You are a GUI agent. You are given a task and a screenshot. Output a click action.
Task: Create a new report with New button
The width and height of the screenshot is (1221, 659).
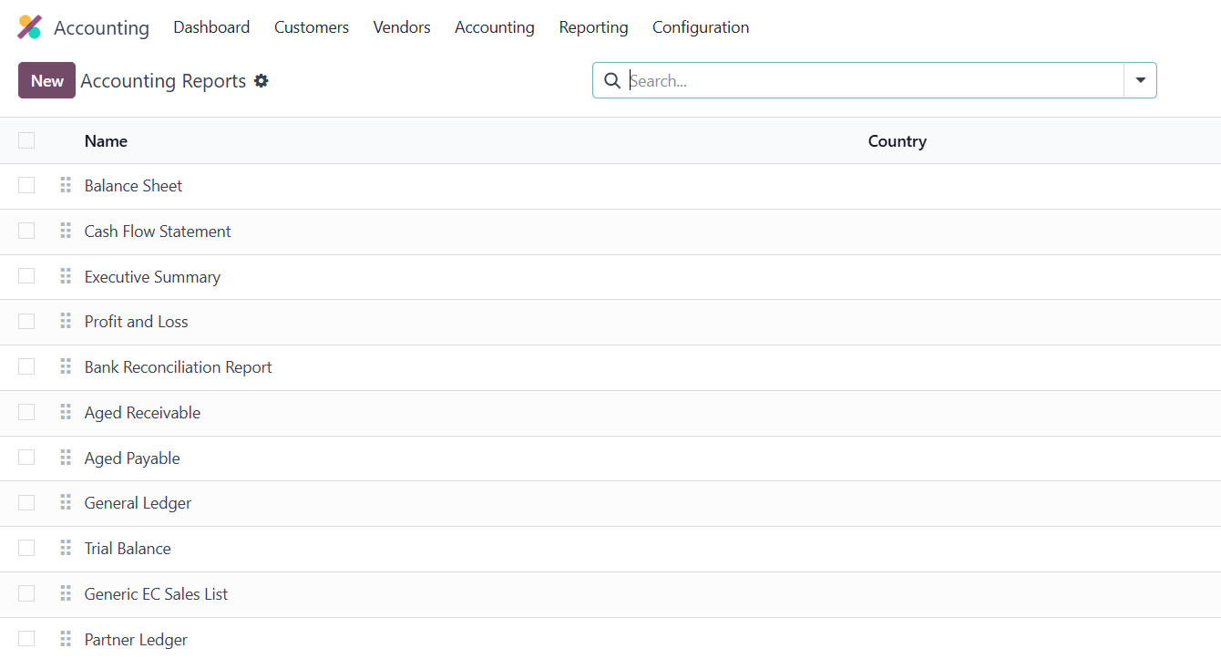pyautogui.click(x=46, y=80)
